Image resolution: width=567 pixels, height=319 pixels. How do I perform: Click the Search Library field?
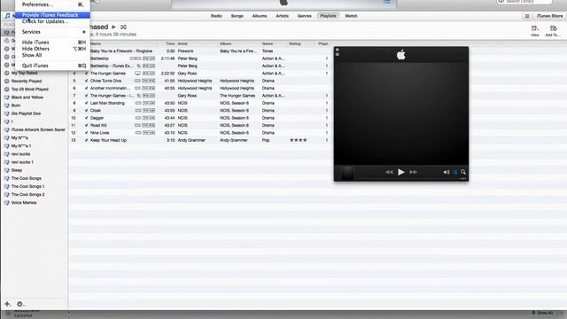pyautogui.click(x=524, y=2)
